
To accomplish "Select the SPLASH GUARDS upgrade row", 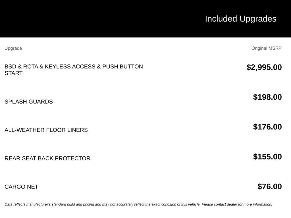I will [29, 102].
